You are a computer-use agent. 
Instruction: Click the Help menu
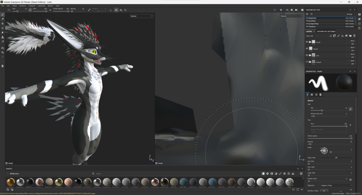tap(58, 6)
